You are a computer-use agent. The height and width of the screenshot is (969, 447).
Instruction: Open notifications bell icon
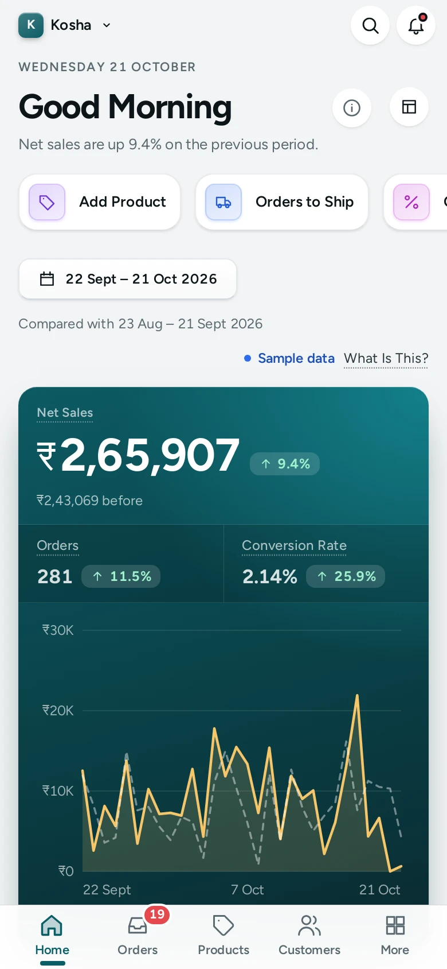tap(416, 25)
